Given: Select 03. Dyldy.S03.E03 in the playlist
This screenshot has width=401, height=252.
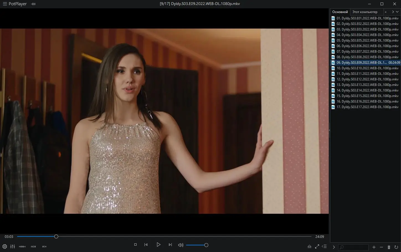Looking at the screenshot, I should [x=366, y=29].
